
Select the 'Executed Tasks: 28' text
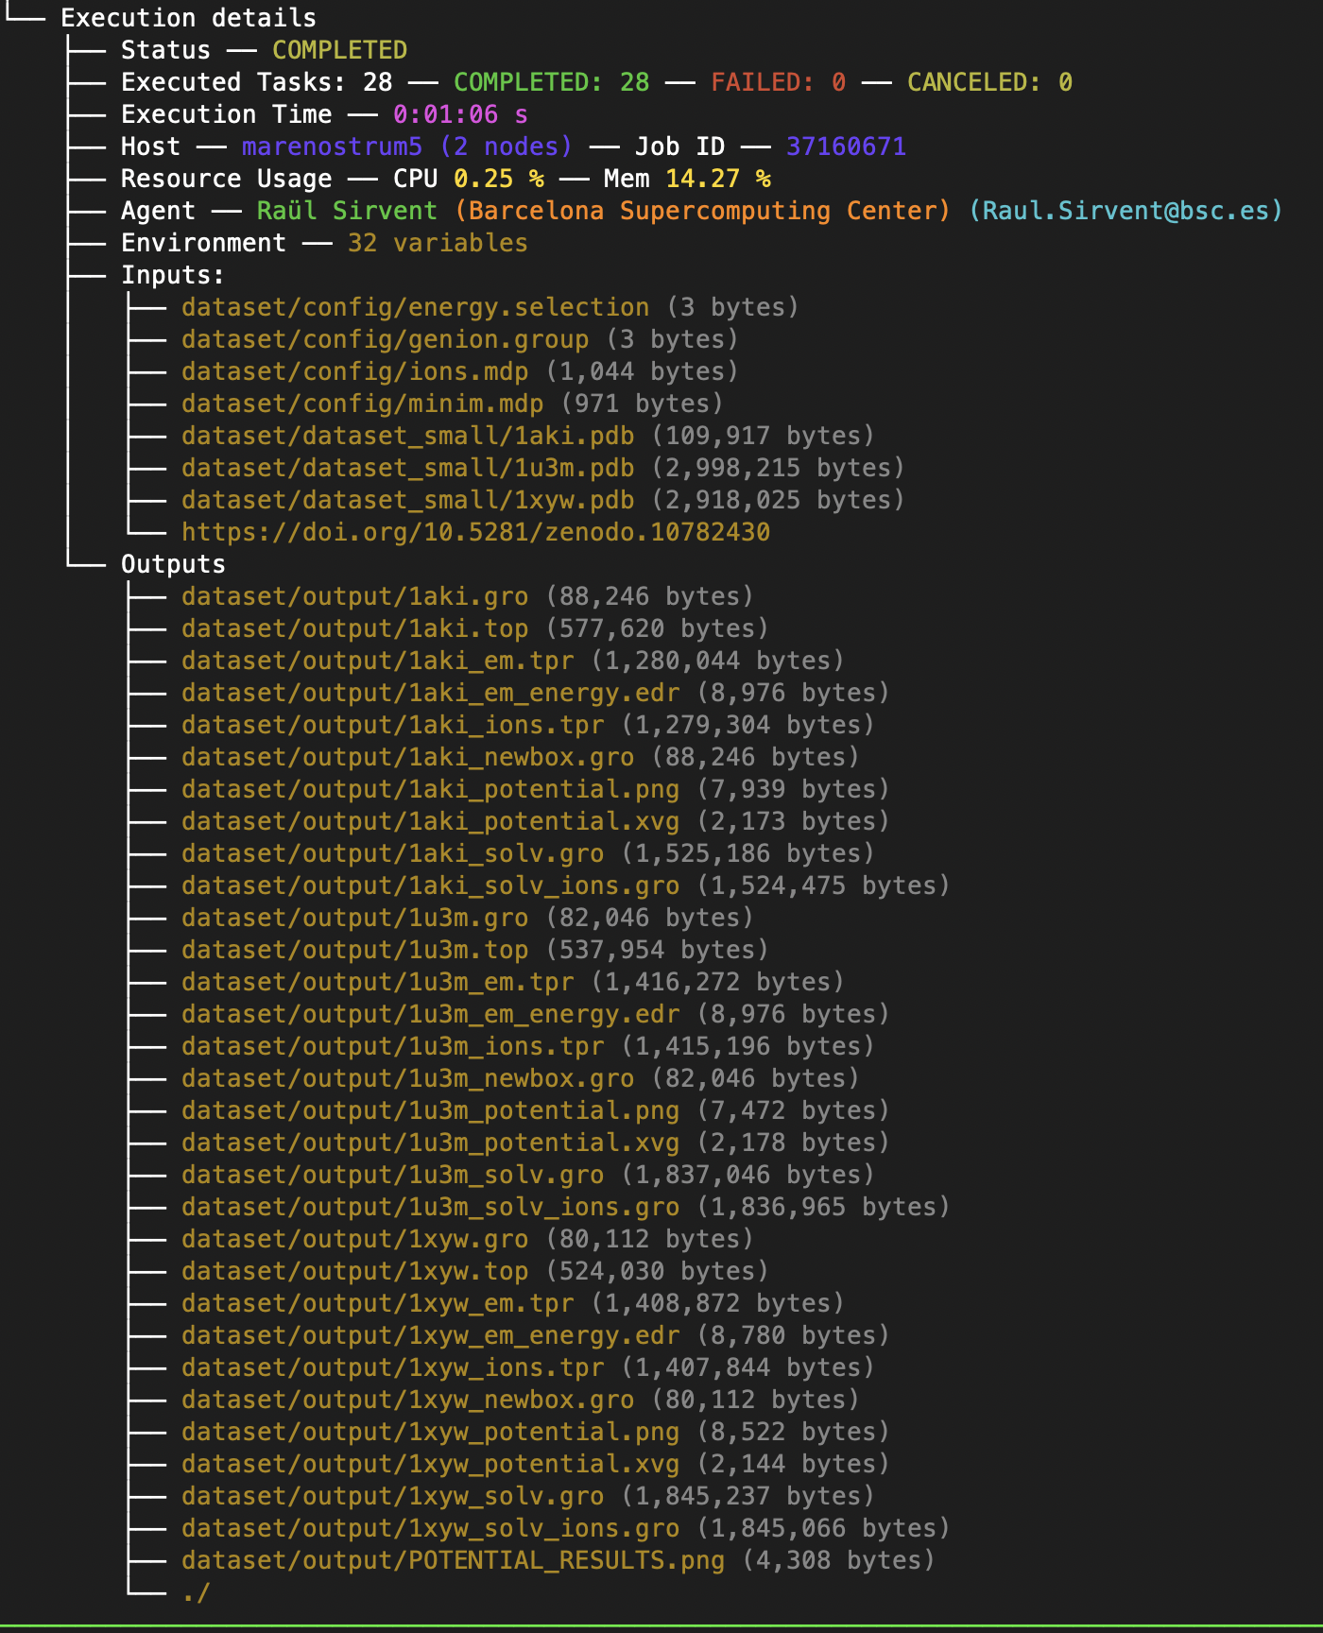pyautogui.click(x=256, y=82)
